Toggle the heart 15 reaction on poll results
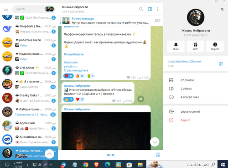The height and width of the screenshot is (168, 228). 80,100
